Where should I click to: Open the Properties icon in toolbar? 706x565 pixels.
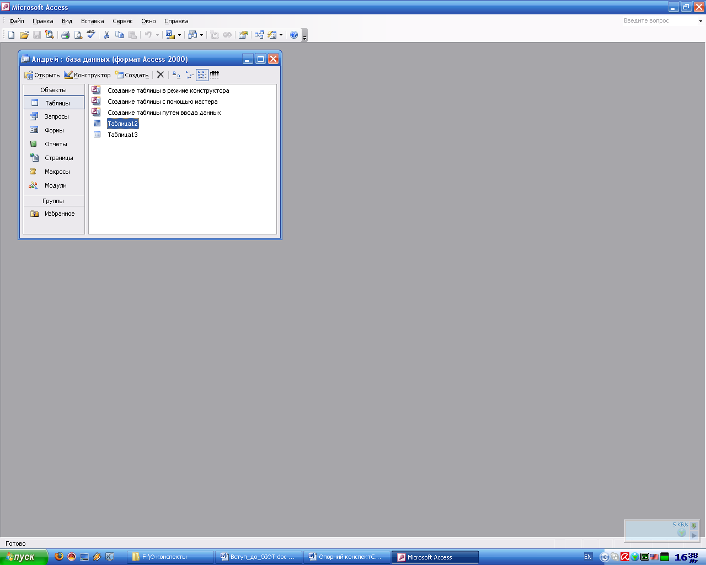coord(243,35)
